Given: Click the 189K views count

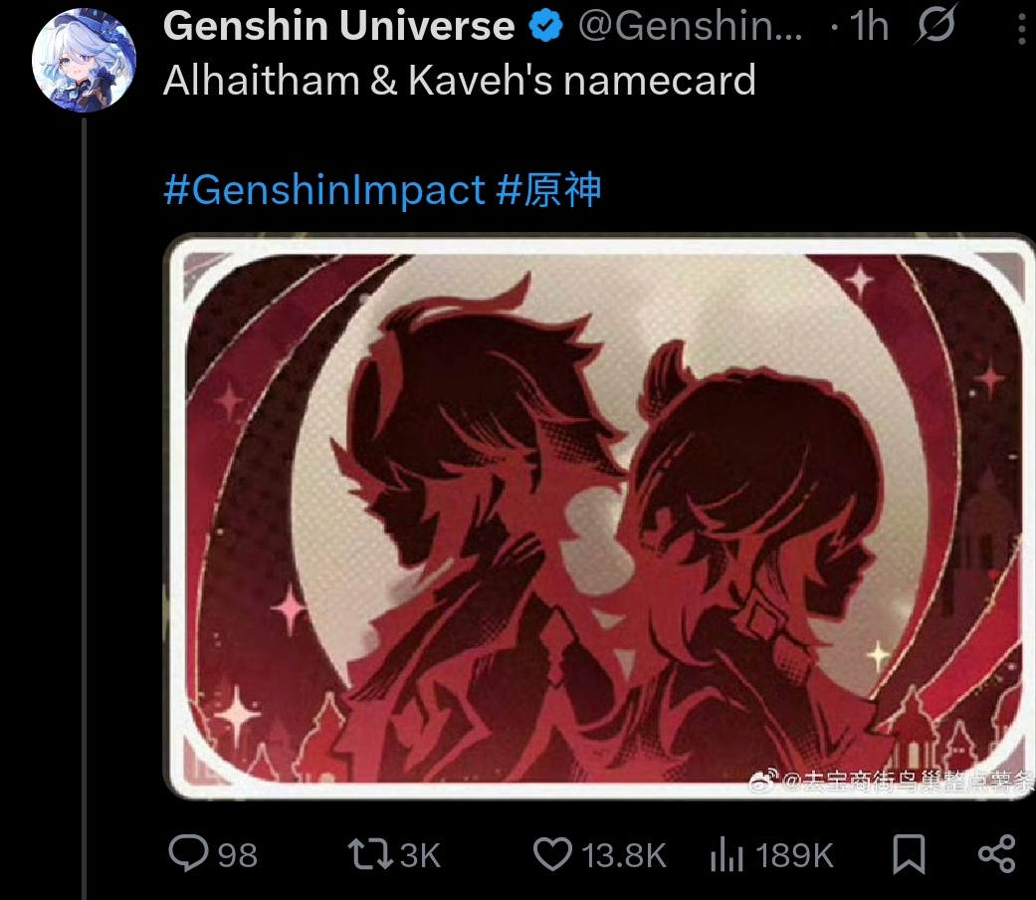Looking at the screenshot, I should tap(794, 855).
